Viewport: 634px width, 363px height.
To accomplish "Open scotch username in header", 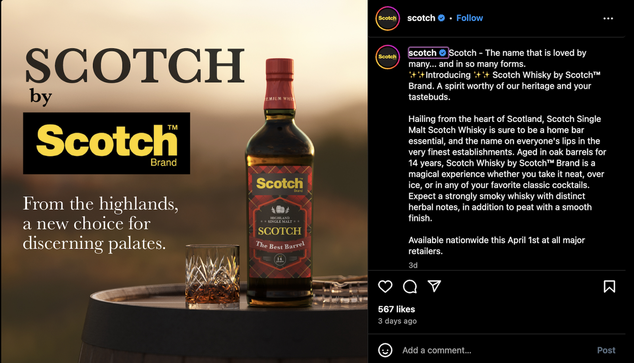I will click(x=421, y=18).
